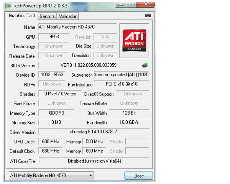This screenshot has width=230, height=184.
Task: Click the Pixel Fillrate Unknown field
Action: [56, 103]
